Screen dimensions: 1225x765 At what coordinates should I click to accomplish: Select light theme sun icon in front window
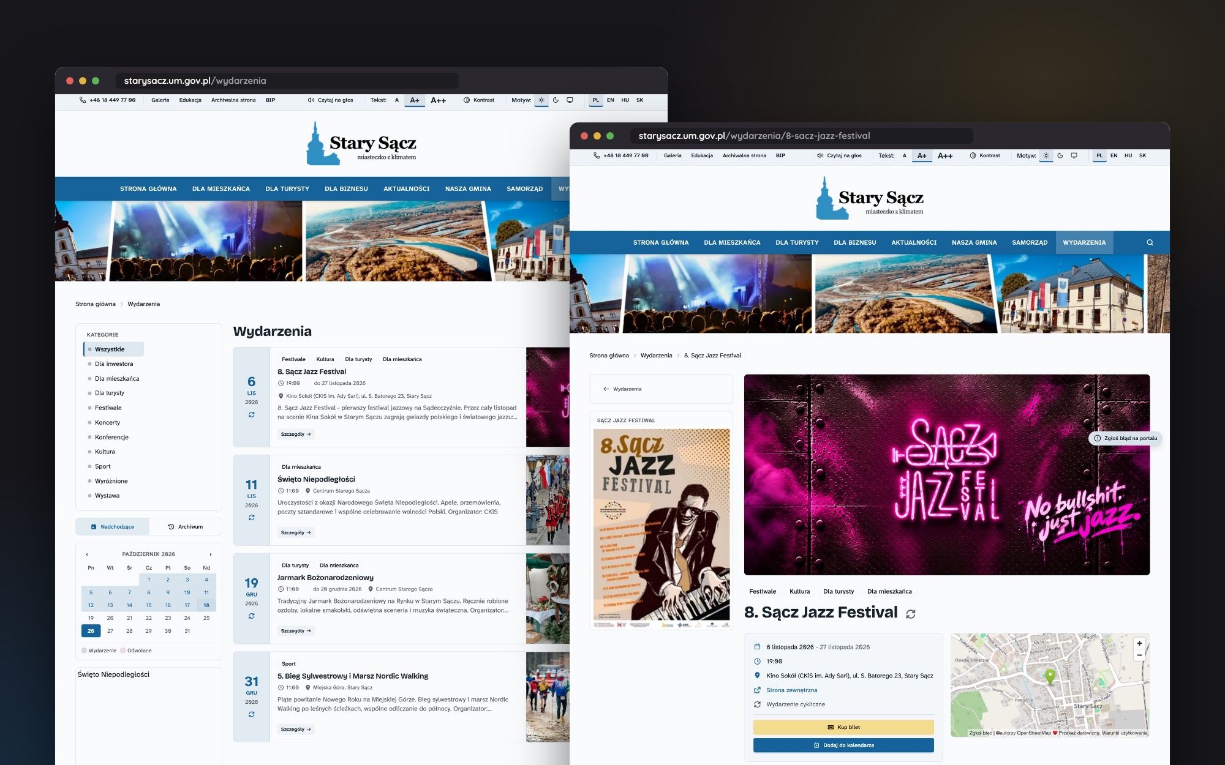(x=1046, y=155)
